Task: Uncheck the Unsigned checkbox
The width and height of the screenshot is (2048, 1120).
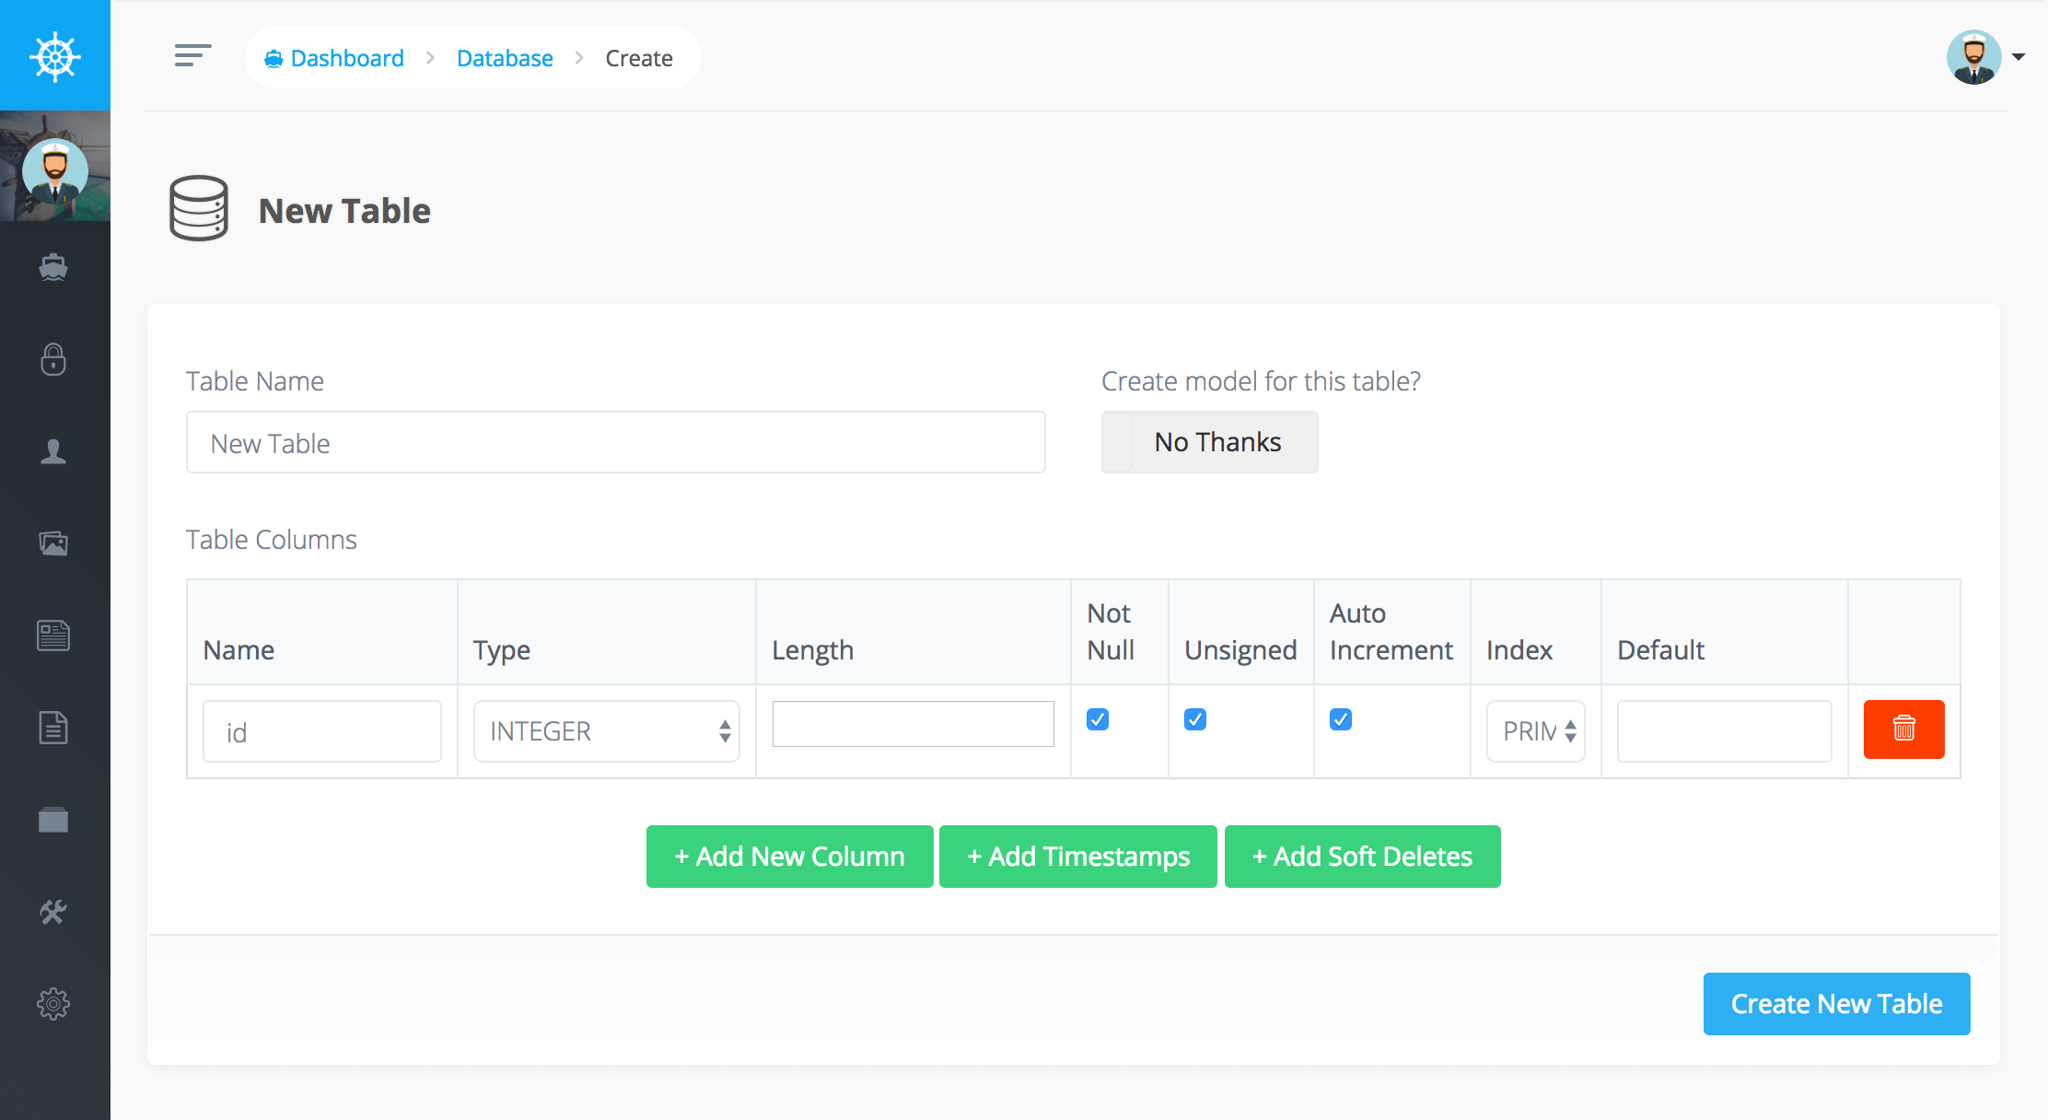Action: (1195, 719)
